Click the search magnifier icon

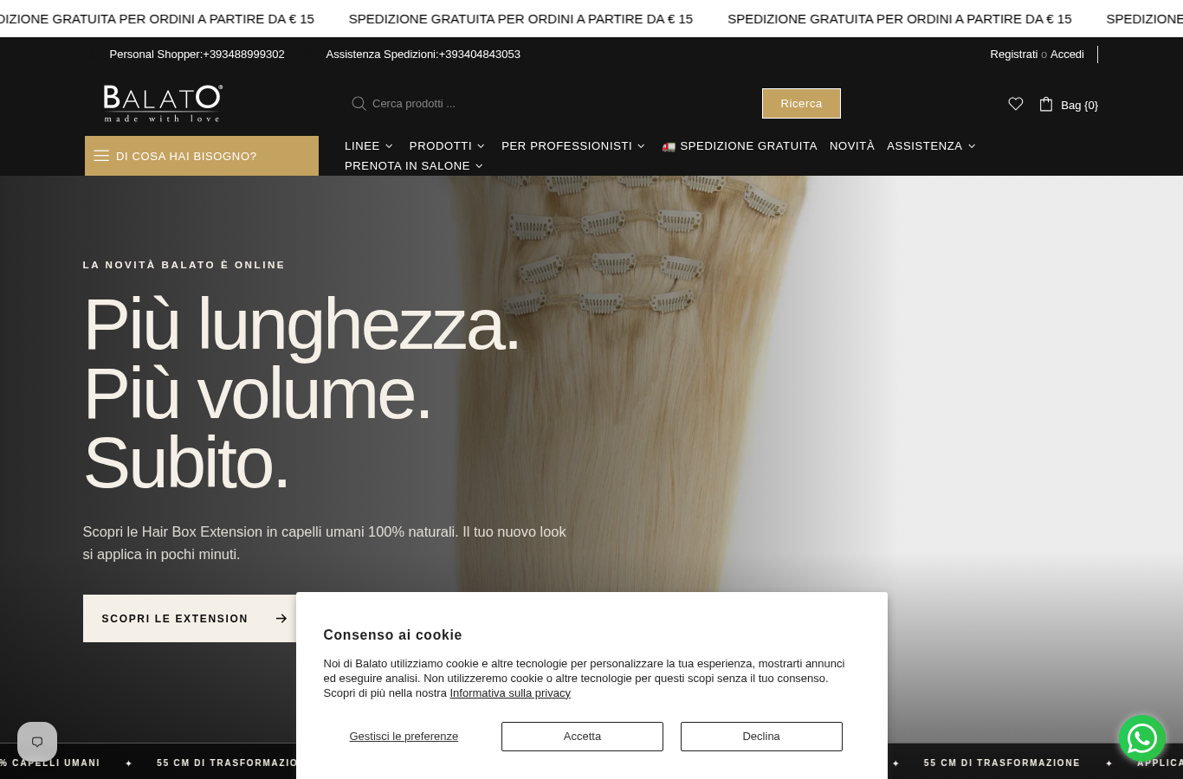[x=359, y=104]
